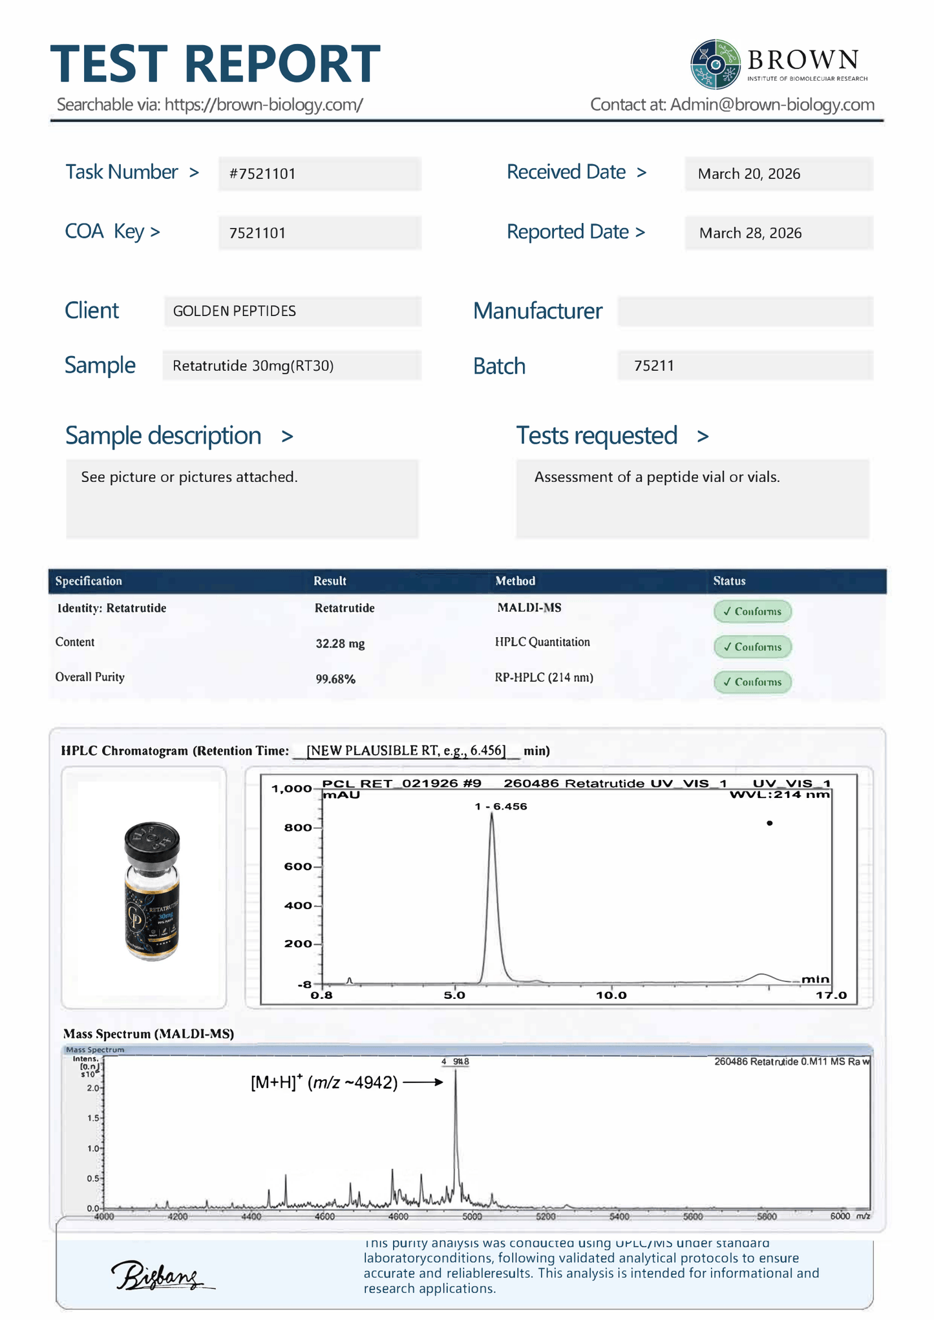Viewport: 934px width, 1320px height.
Task: Click the Specification column header
Action: pos(89,581)
